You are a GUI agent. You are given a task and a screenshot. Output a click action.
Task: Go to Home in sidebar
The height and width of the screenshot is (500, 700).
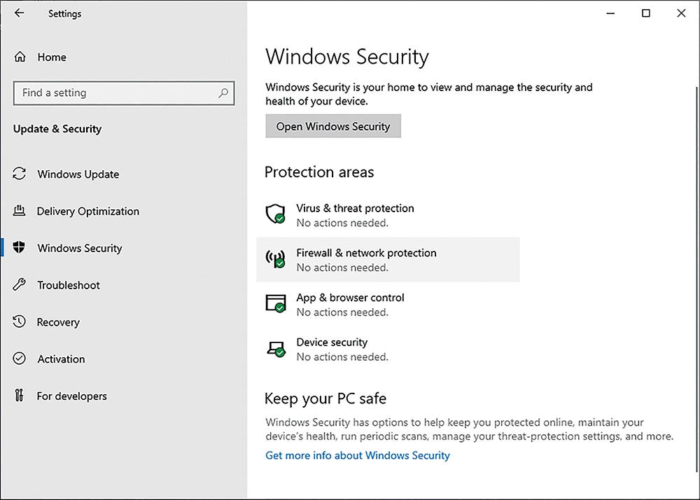52,57
